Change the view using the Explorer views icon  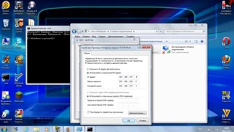tap(186, 41)
